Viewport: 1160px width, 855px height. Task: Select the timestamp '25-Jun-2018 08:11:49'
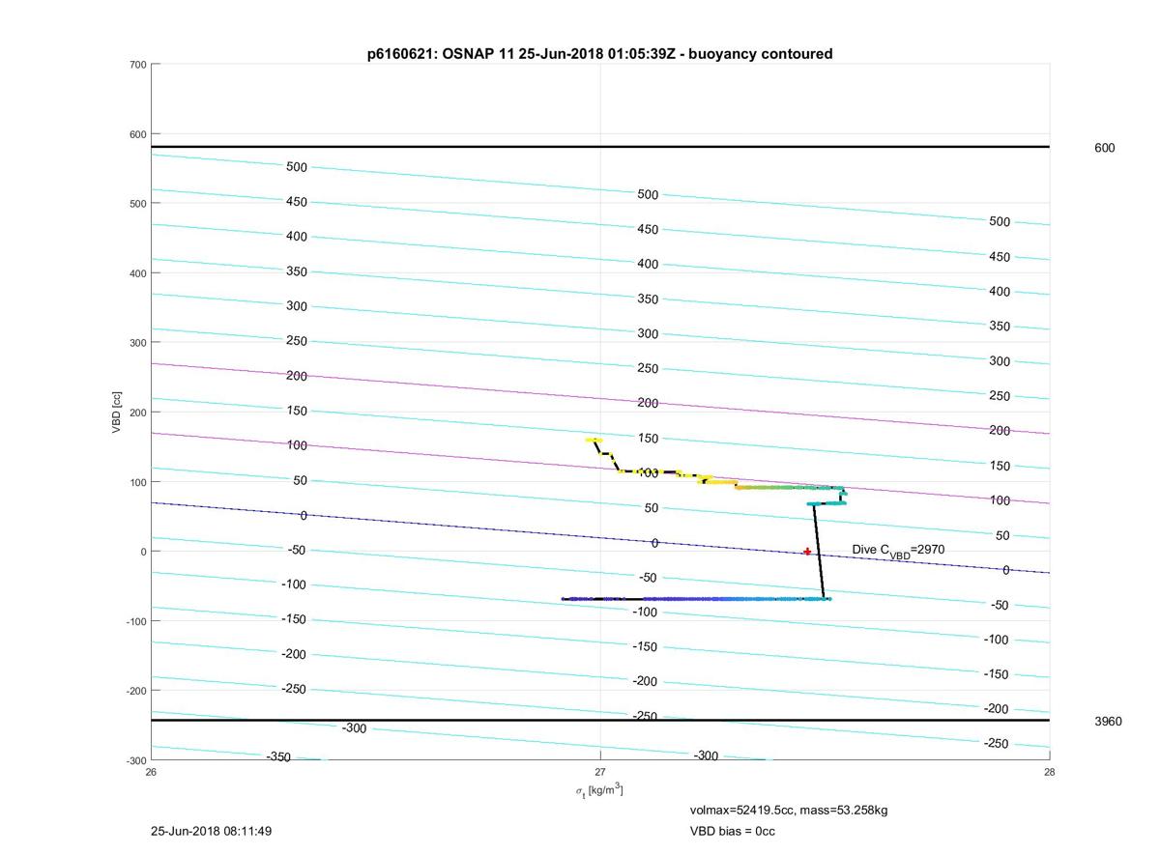pyautogui.click(x=212, y=831)
